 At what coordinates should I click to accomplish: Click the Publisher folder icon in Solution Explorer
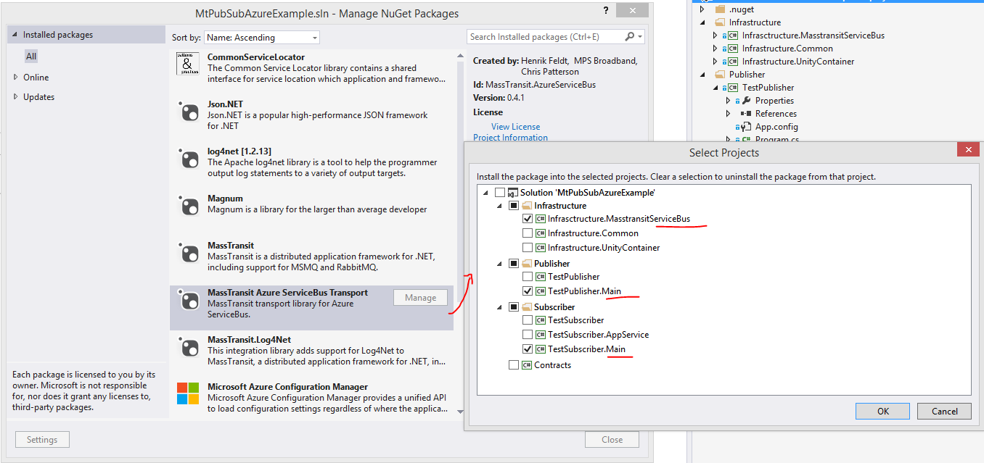click(720, 75)
